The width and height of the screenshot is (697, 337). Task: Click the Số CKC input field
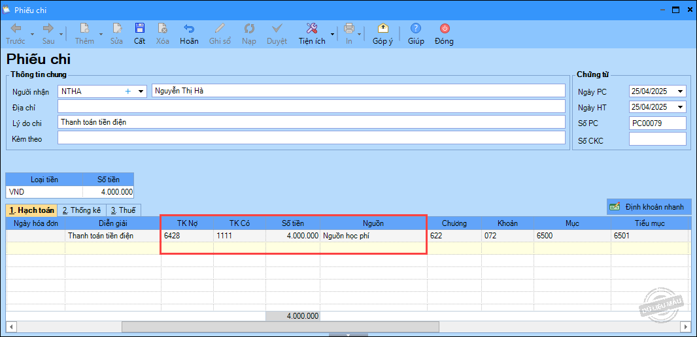(x=658, y=139)
